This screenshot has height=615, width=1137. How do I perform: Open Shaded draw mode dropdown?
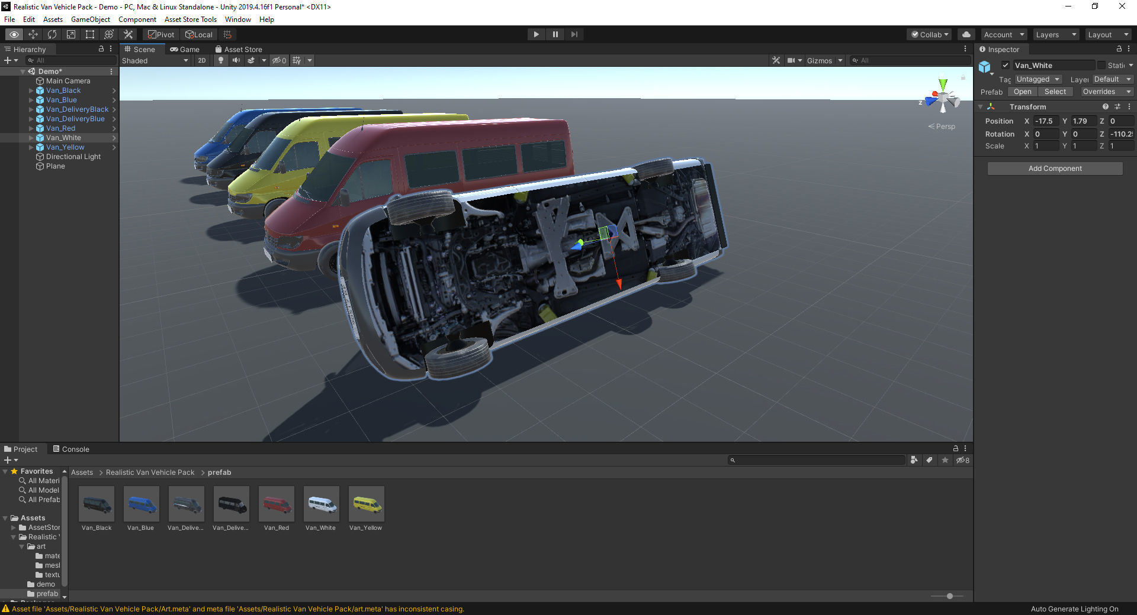click(x=155, y=60)
